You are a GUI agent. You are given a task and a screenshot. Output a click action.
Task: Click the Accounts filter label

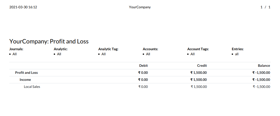coord(150,49)
